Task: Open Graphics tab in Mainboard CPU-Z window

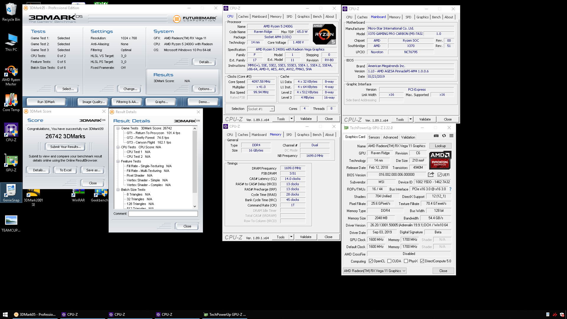Action: 422,17
